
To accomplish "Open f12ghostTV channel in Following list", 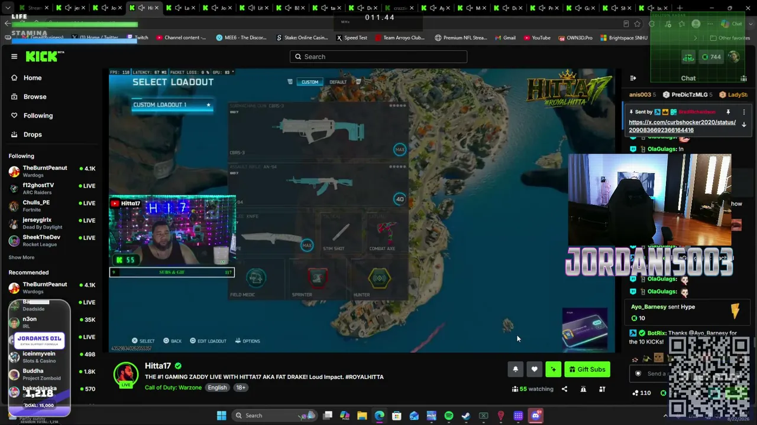I will [52, 188].
